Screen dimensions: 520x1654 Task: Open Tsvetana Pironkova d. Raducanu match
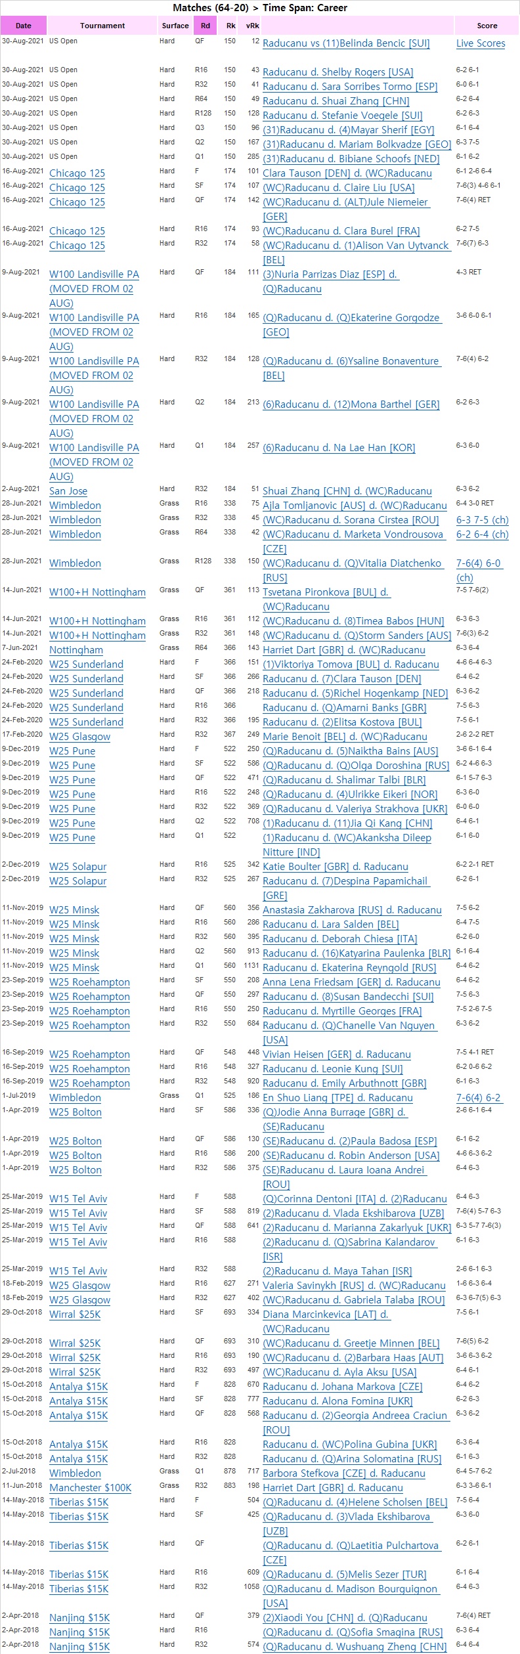(x=327, y=599)
